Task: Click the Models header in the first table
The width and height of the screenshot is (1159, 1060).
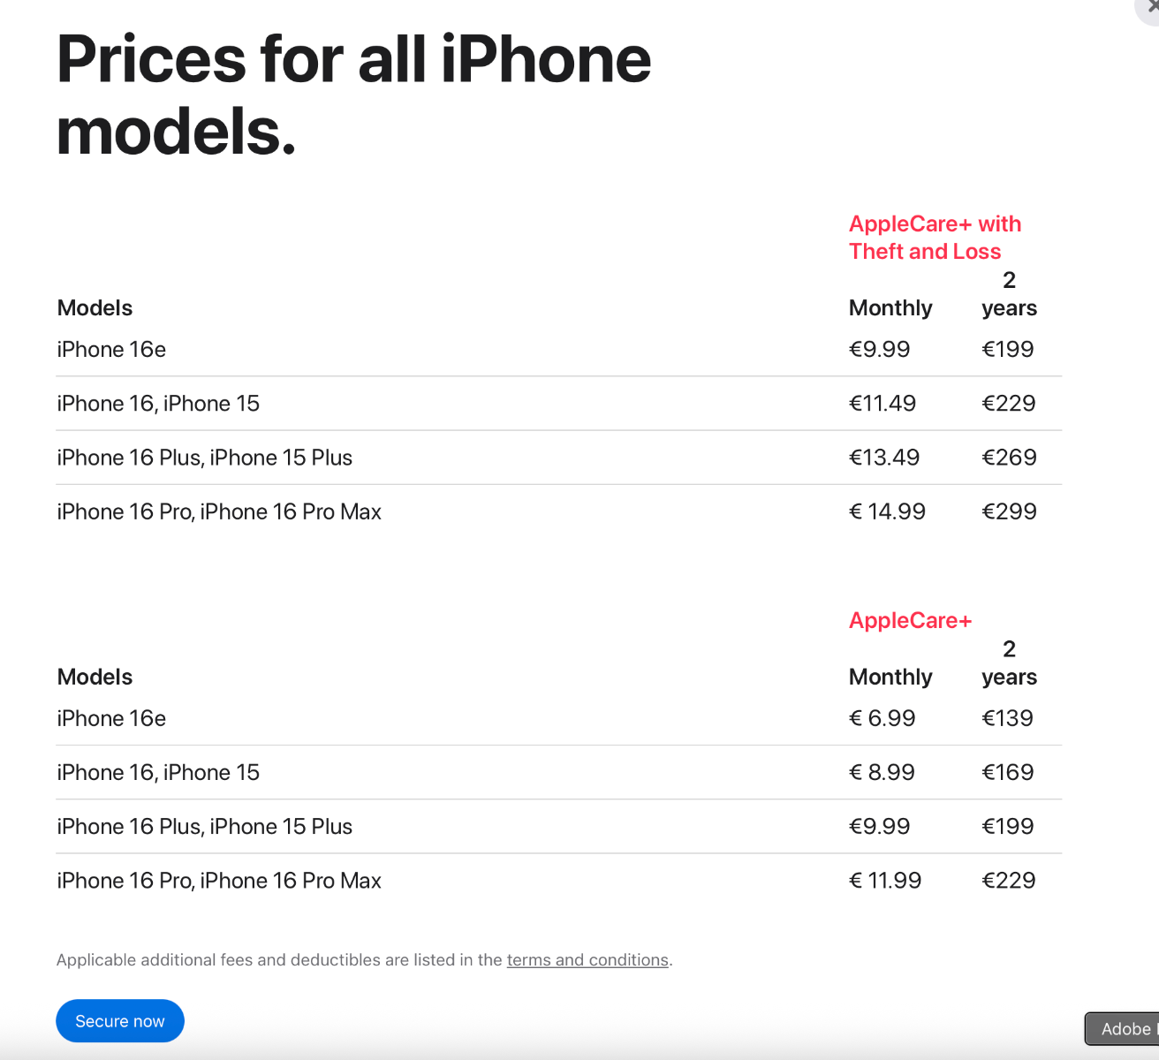Action: pos(95,308)
